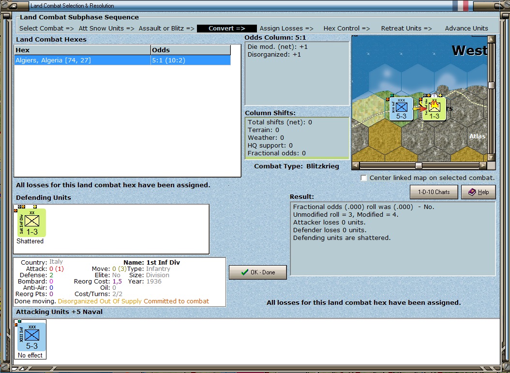Click the Hex Control subphase step

click(347, 28)
